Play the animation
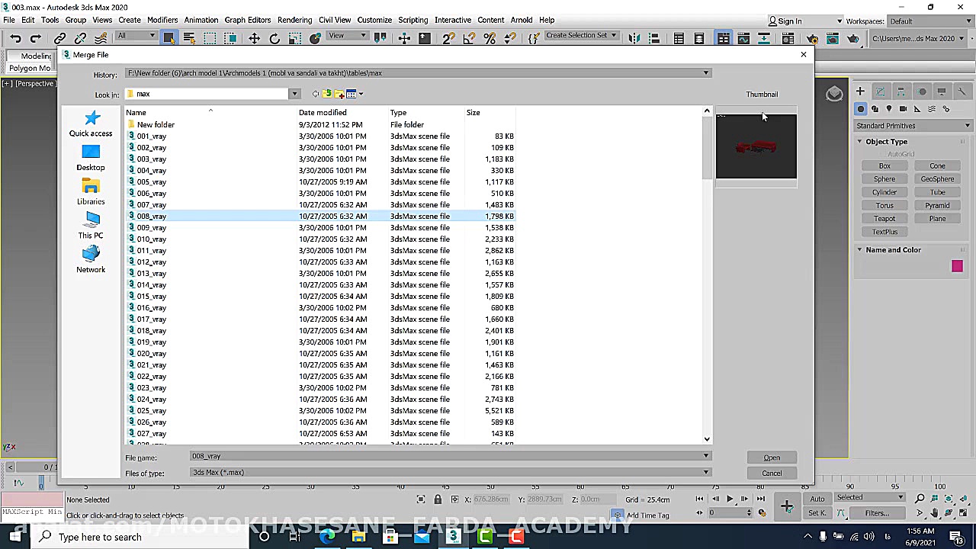Screen dimensions: 976x549 [729, 499]
